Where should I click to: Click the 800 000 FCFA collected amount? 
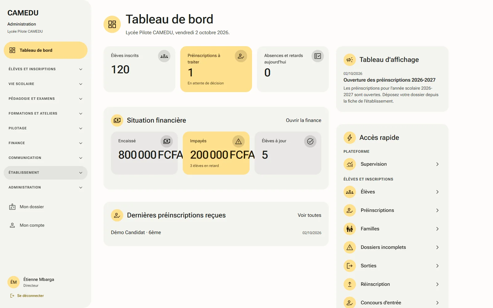click(151, 155)
